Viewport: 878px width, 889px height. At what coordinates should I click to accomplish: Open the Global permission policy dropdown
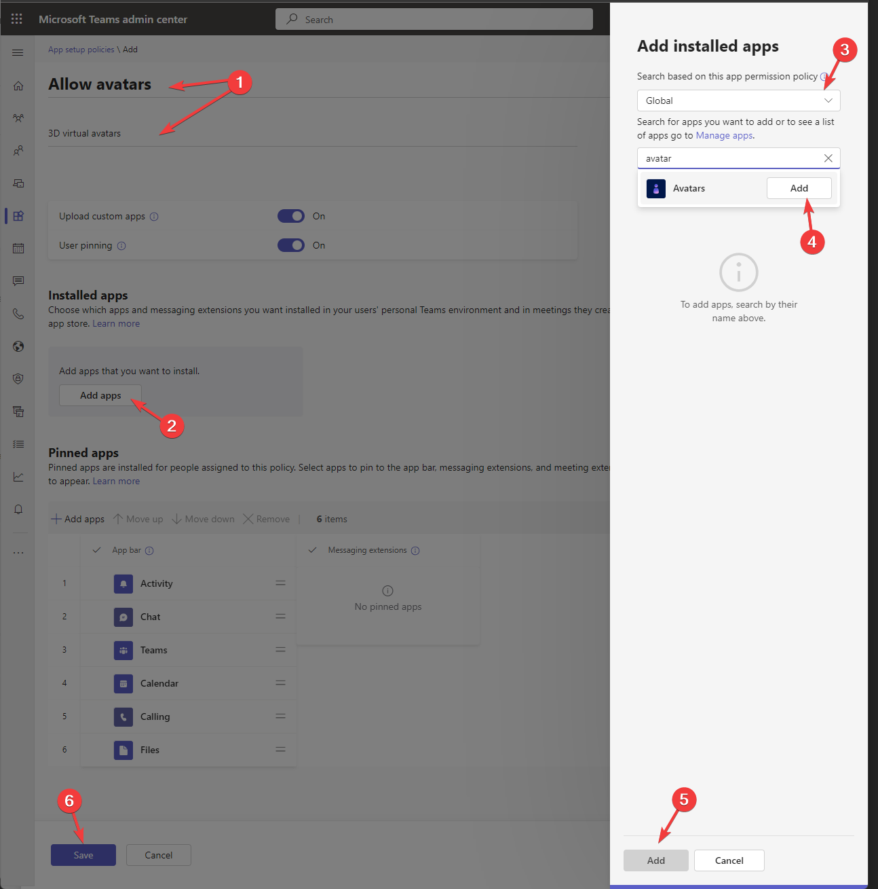click(x=739, y=101)
